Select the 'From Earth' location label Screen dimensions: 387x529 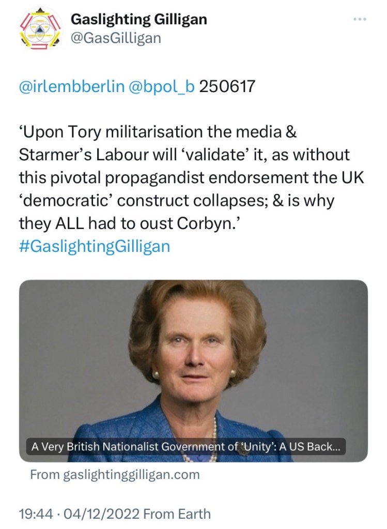[x=177, y=514]
